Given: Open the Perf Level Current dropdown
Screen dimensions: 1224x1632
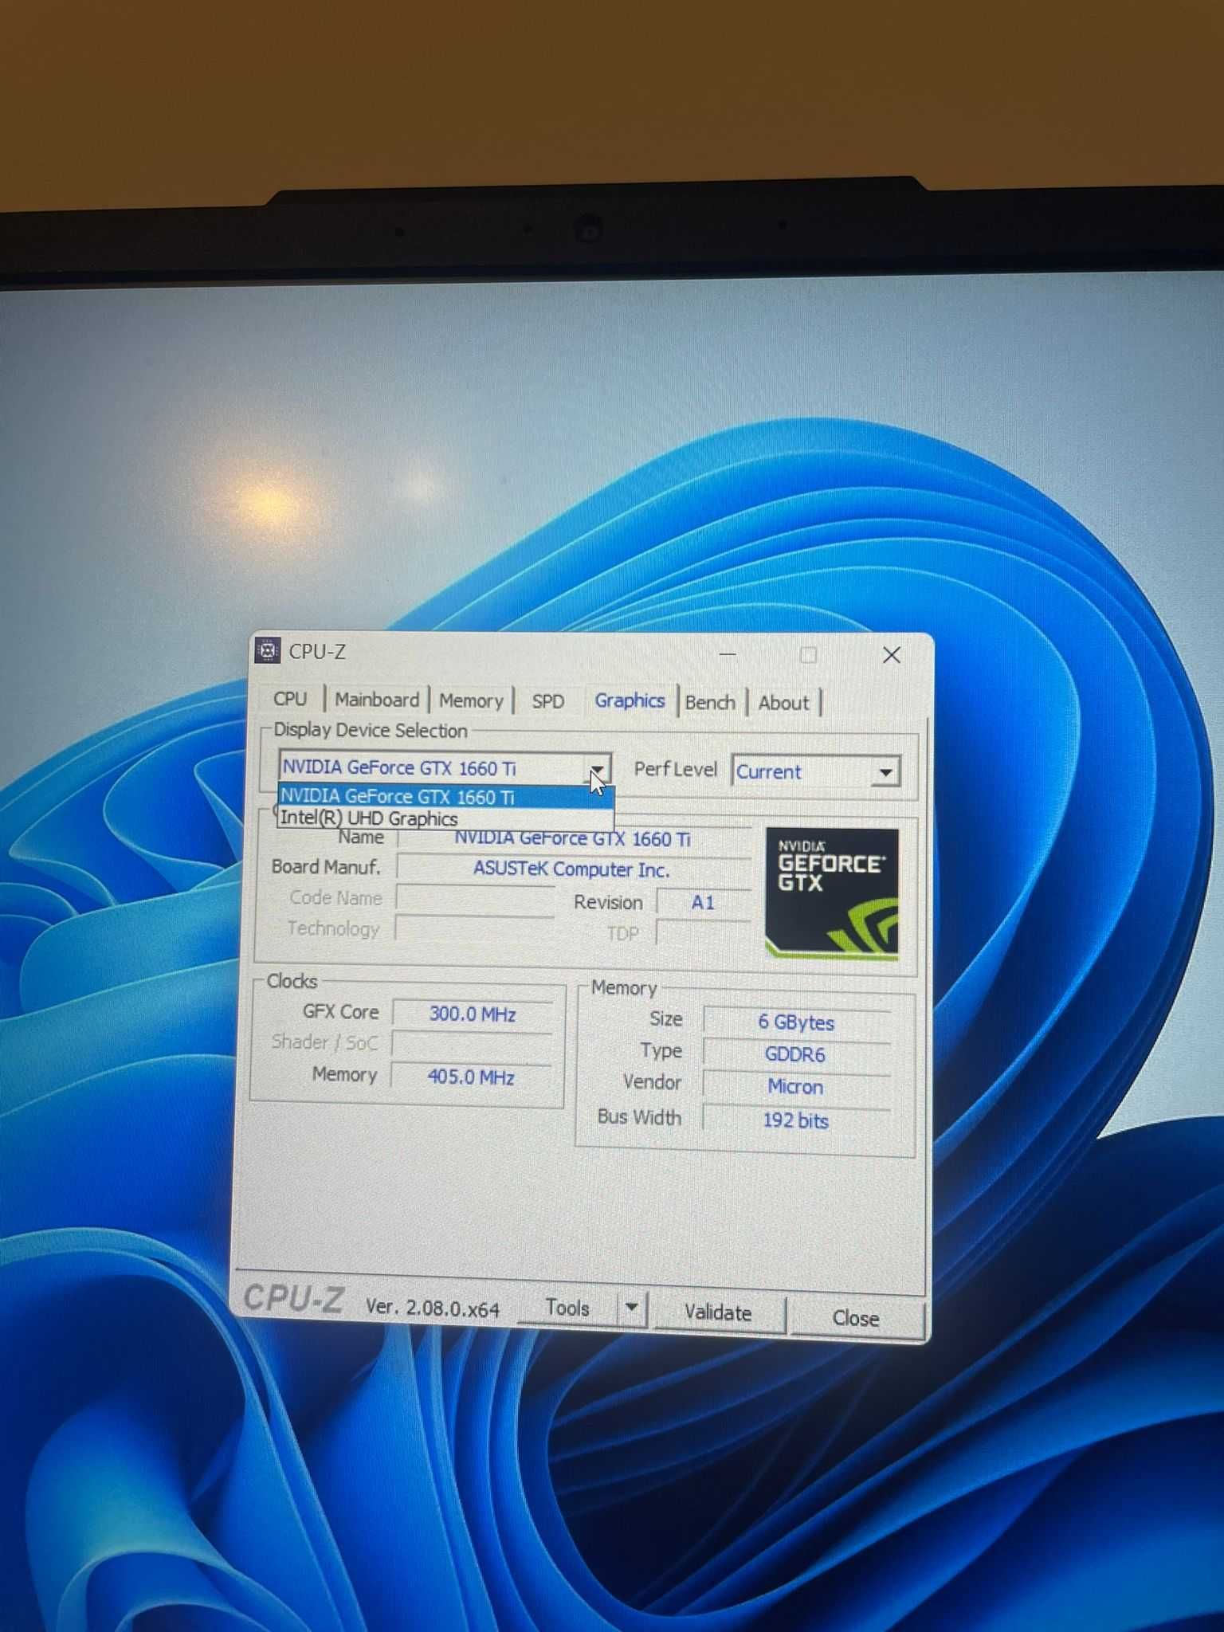Looking at the screenshot, I should coord(816,771).
